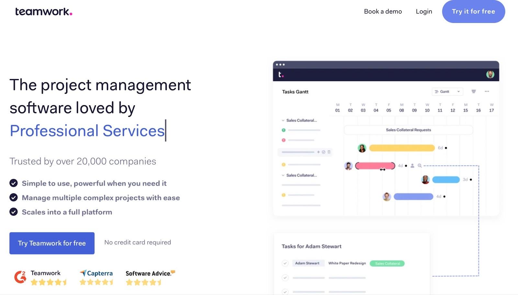Click the No credit card required text
The image size is (518, 295).
click(x=138, y=243)
